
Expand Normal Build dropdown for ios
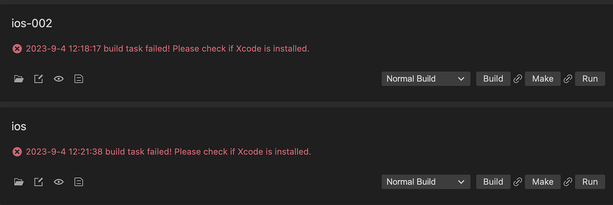point(426,182)
